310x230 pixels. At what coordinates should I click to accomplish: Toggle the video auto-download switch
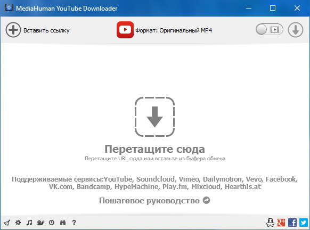tap(270, 30)
